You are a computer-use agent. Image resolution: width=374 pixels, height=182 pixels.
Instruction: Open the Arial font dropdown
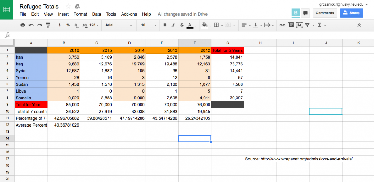click(118, 25)
